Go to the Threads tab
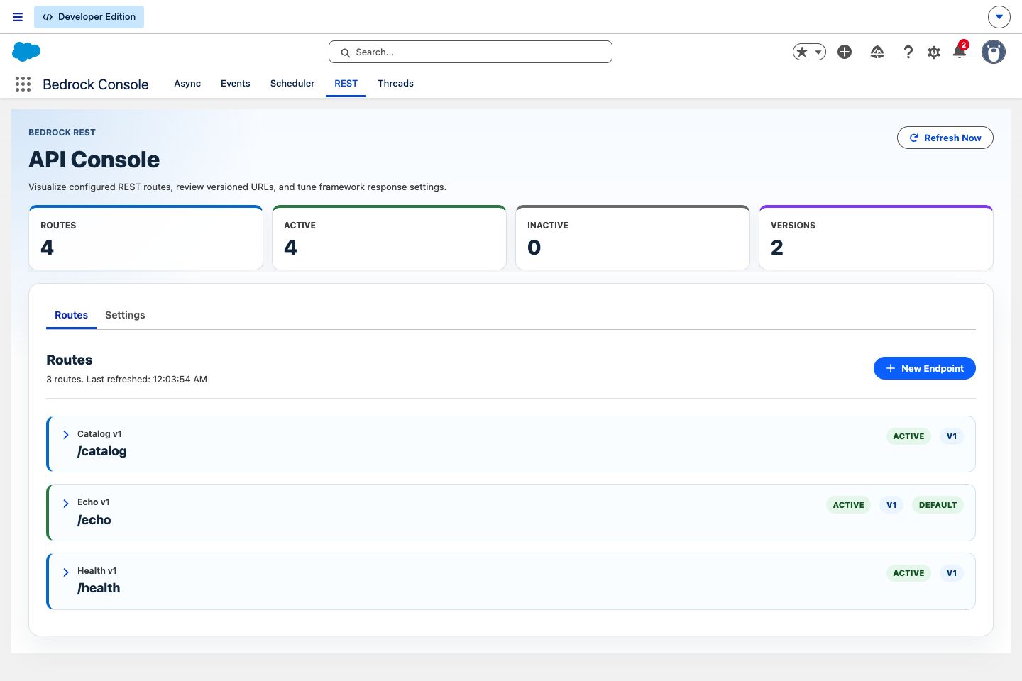1022x681 pixels. pos(395,84)
